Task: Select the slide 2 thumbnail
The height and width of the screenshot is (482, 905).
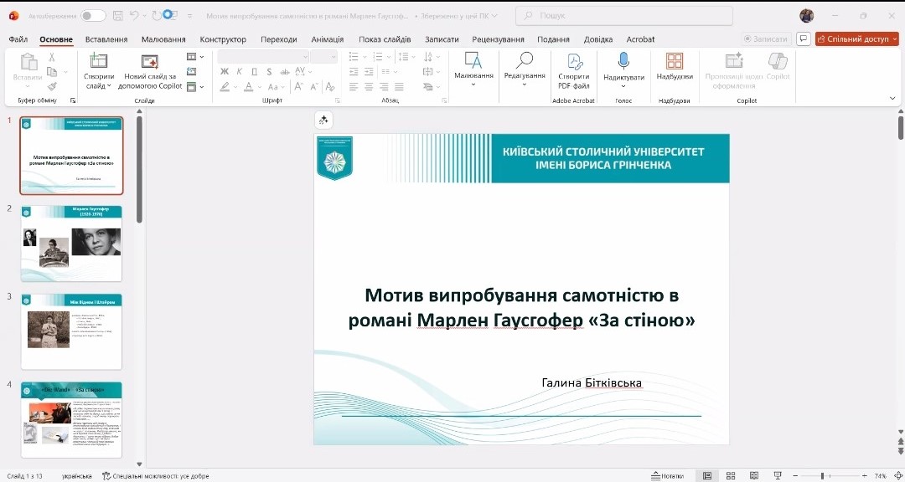Action: tap(71, 244)
